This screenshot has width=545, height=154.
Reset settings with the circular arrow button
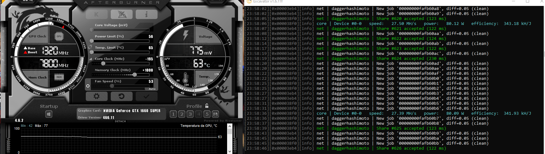click(x=121, y=96)
